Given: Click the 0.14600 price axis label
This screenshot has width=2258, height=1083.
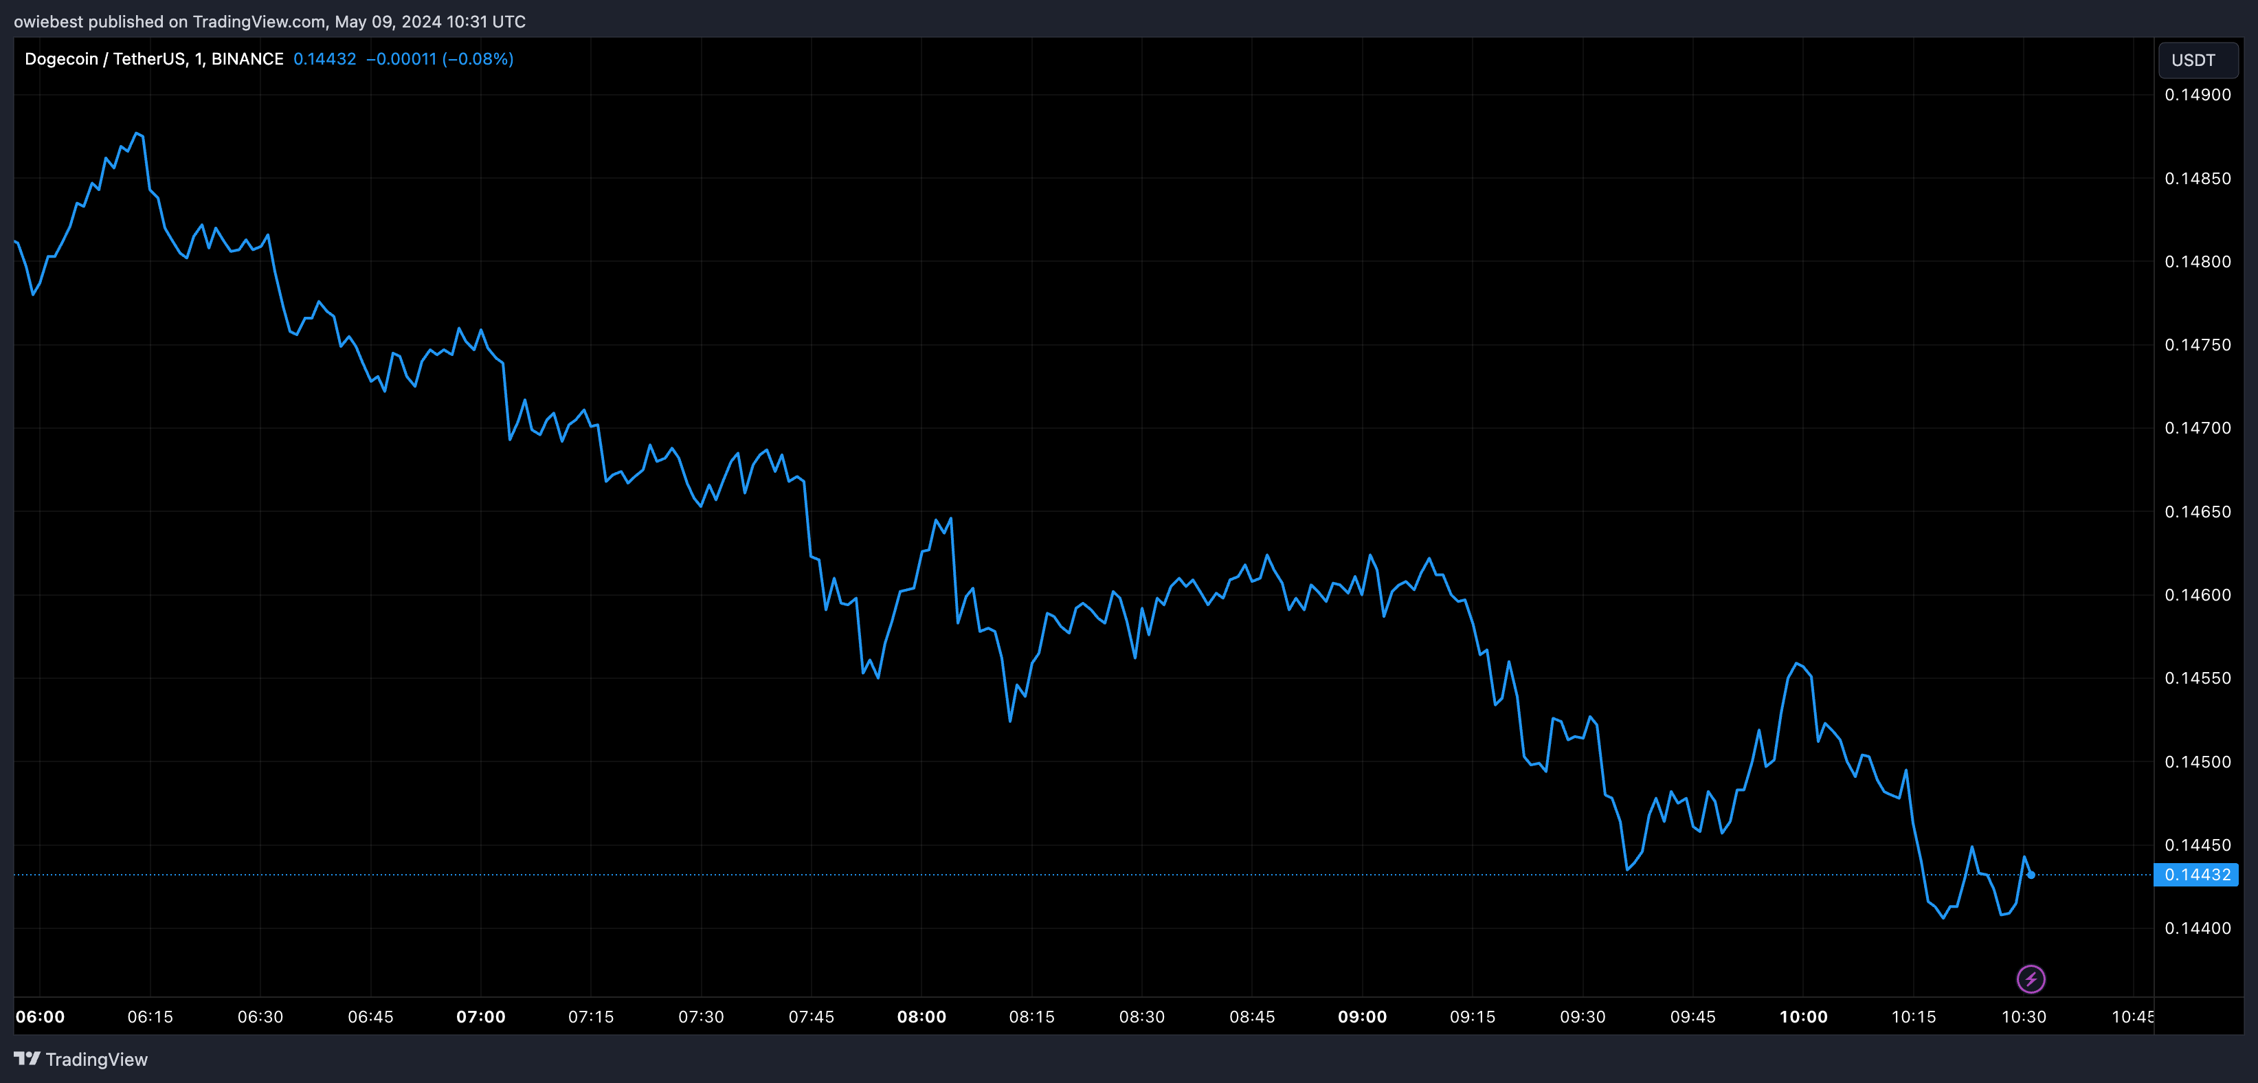Looking at the screenshot, I should click(x=2198, y=594).
